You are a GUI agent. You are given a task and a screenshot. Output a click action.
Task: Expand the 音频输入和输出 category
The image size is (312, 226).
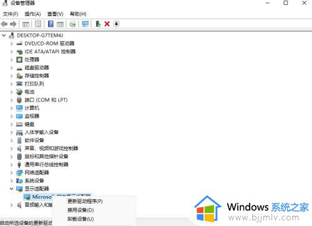pyautogui.click(x=11, y=205)
